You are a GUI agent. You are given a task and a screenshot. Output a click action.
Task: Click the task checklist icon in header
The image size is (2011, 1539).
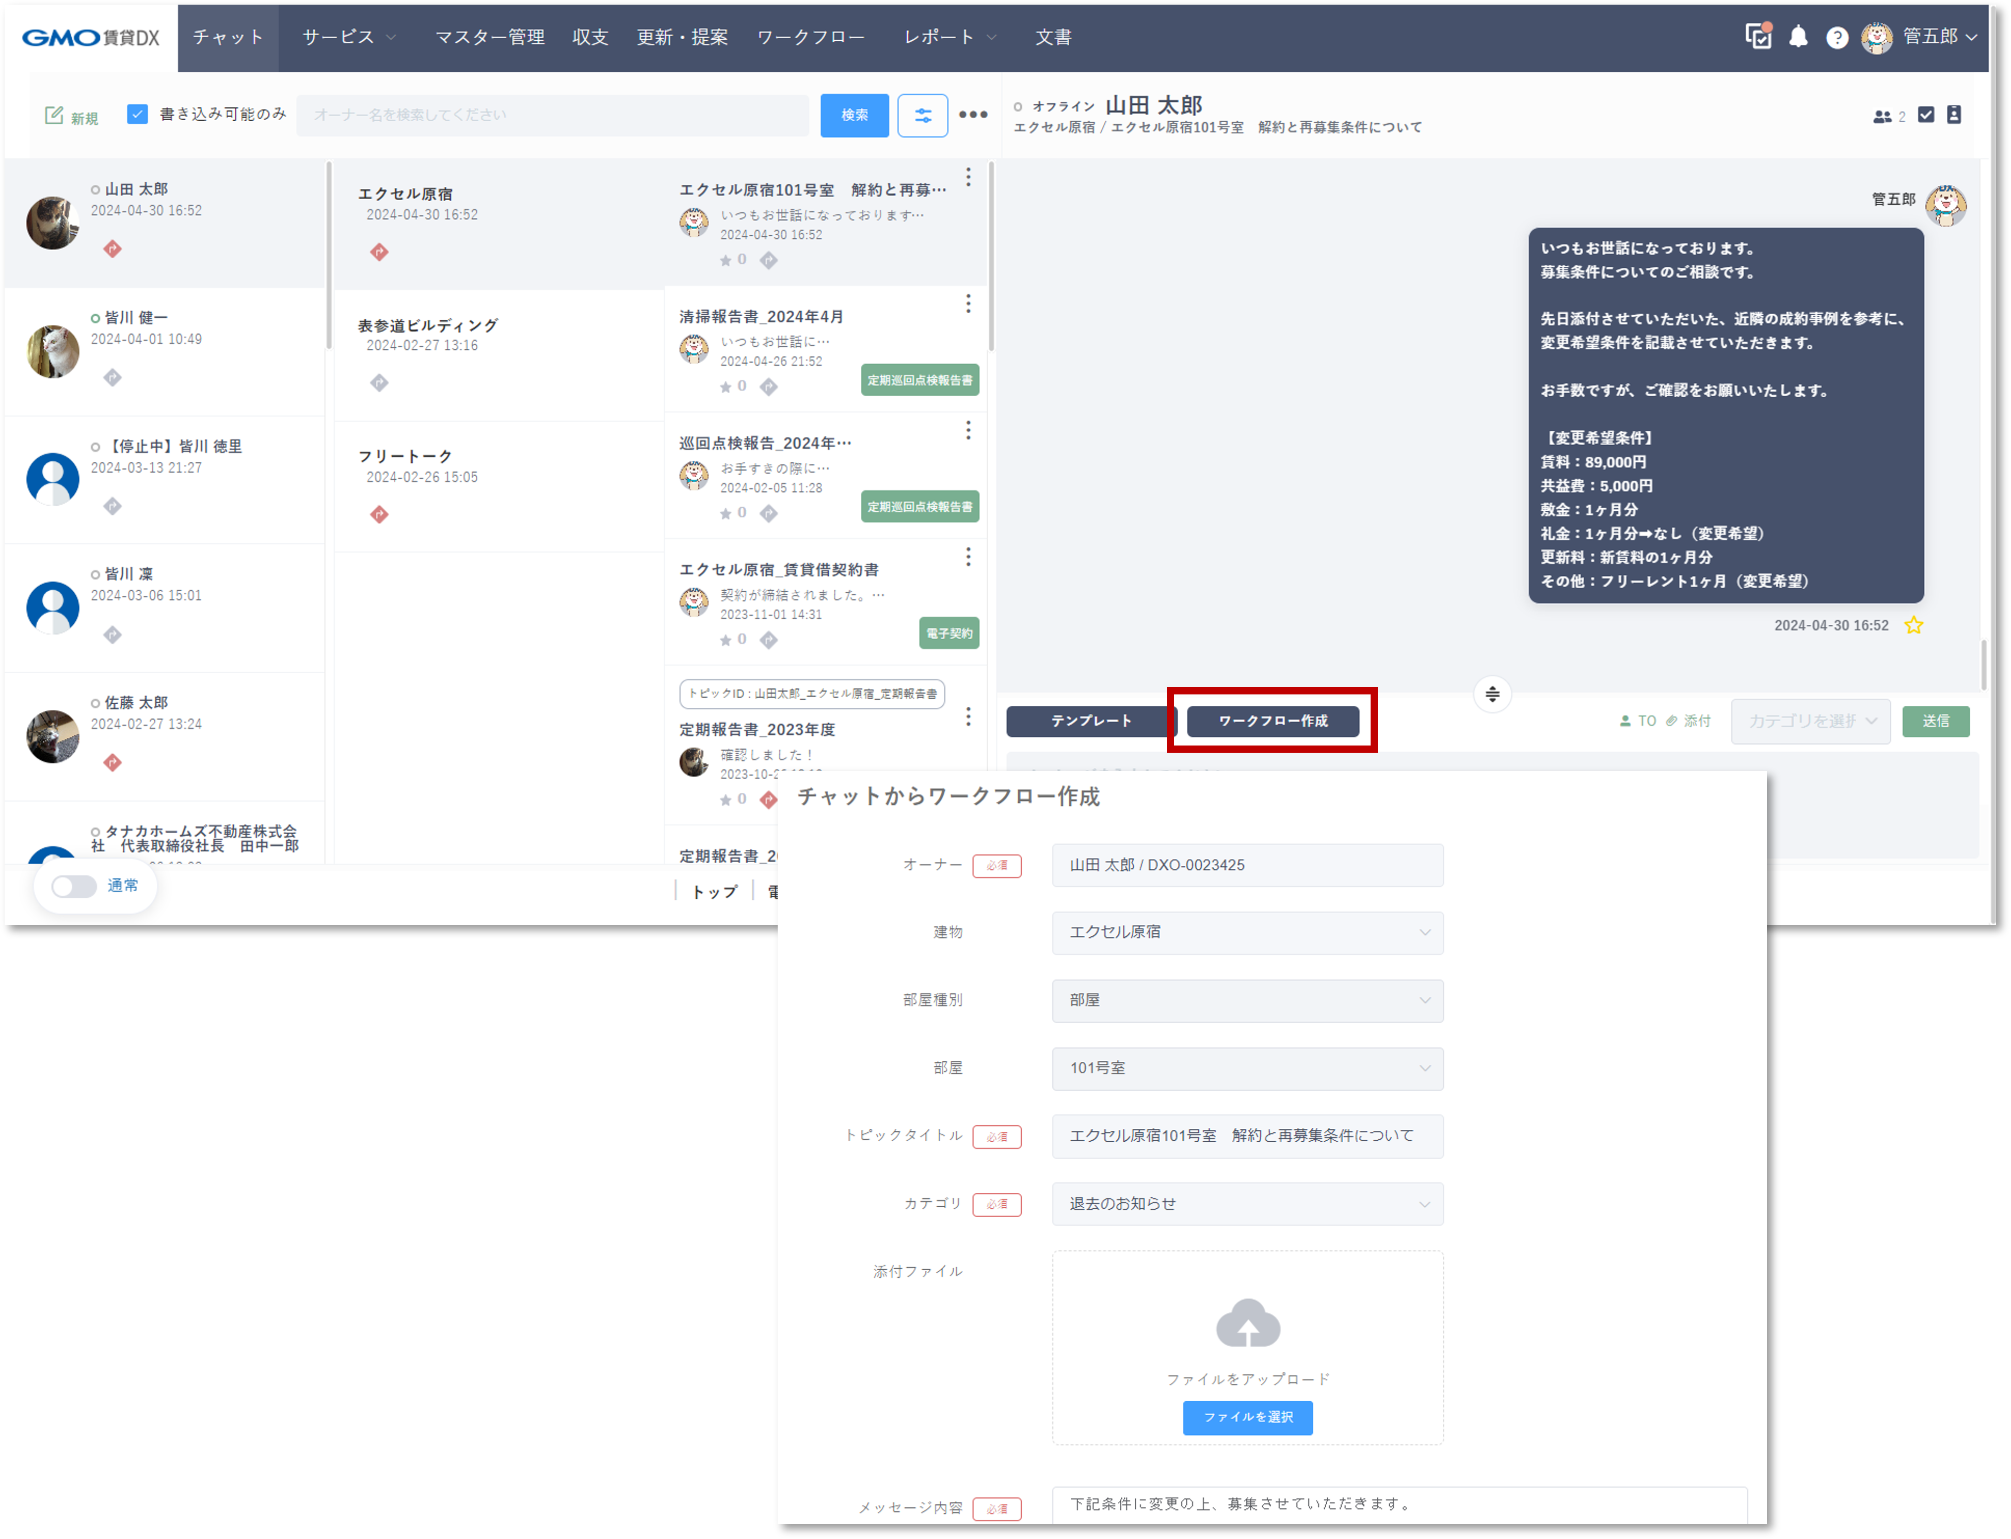coord(1757,37)
